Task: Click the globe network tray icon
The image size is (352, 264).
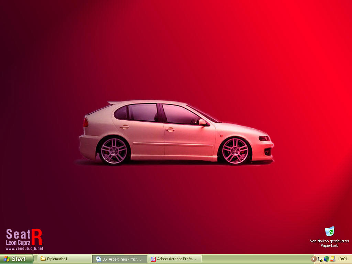Action: point(327,259)
